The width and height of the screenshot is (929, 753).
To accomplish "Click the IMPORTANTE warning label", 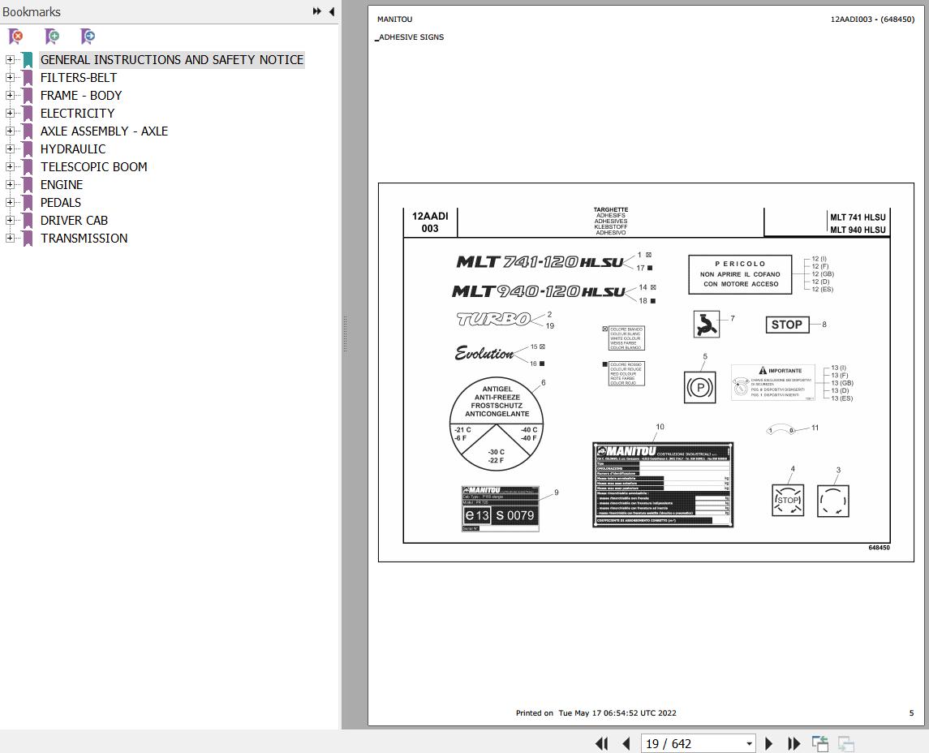I will click(x=773, y=383).
